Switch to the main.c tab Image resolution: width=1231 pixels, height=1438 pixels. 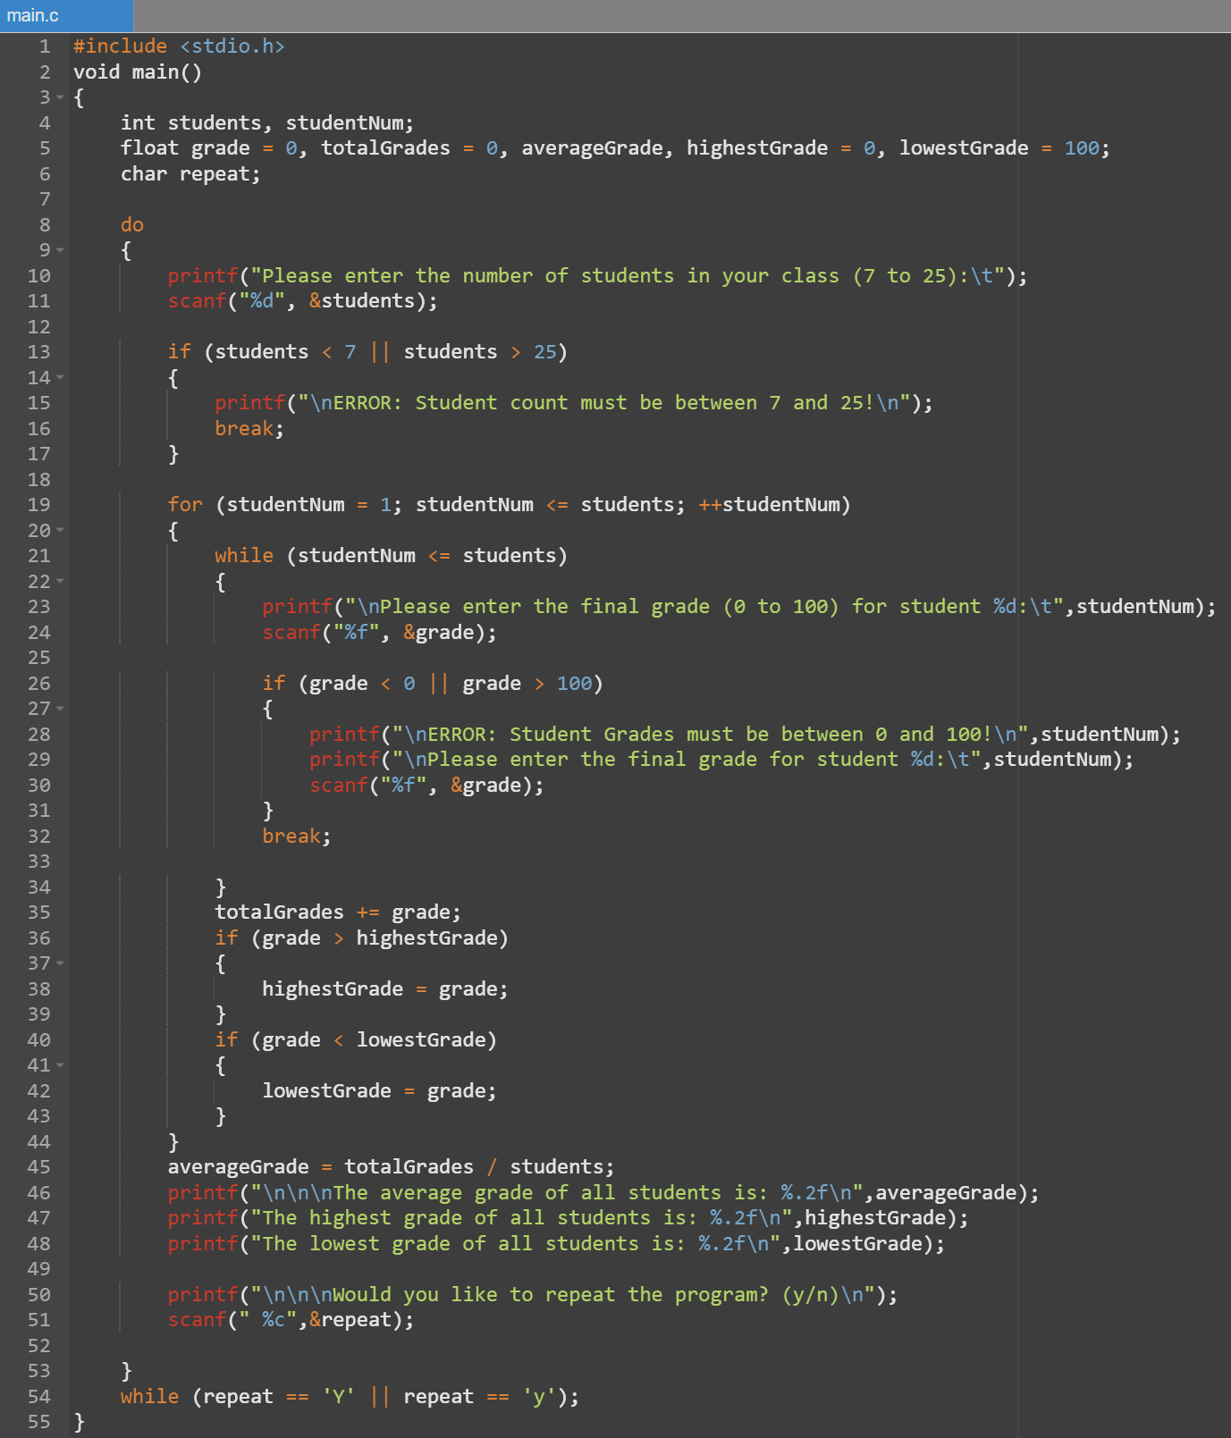coord(66,16)
